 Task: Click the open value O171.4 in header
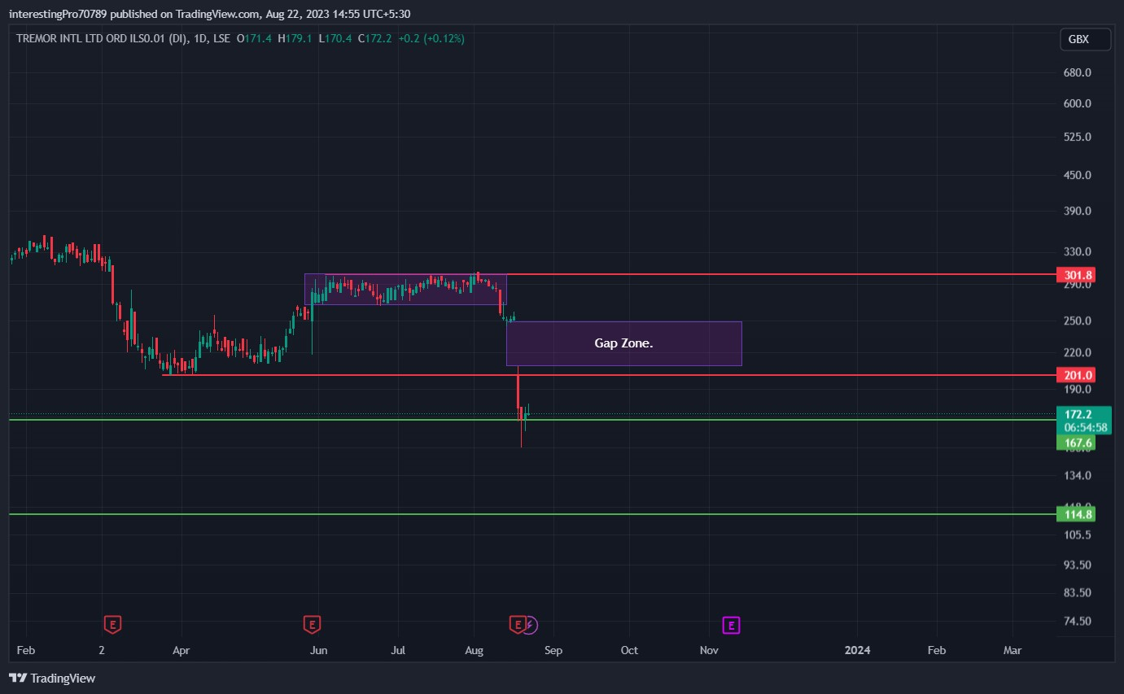pos(254,38)
